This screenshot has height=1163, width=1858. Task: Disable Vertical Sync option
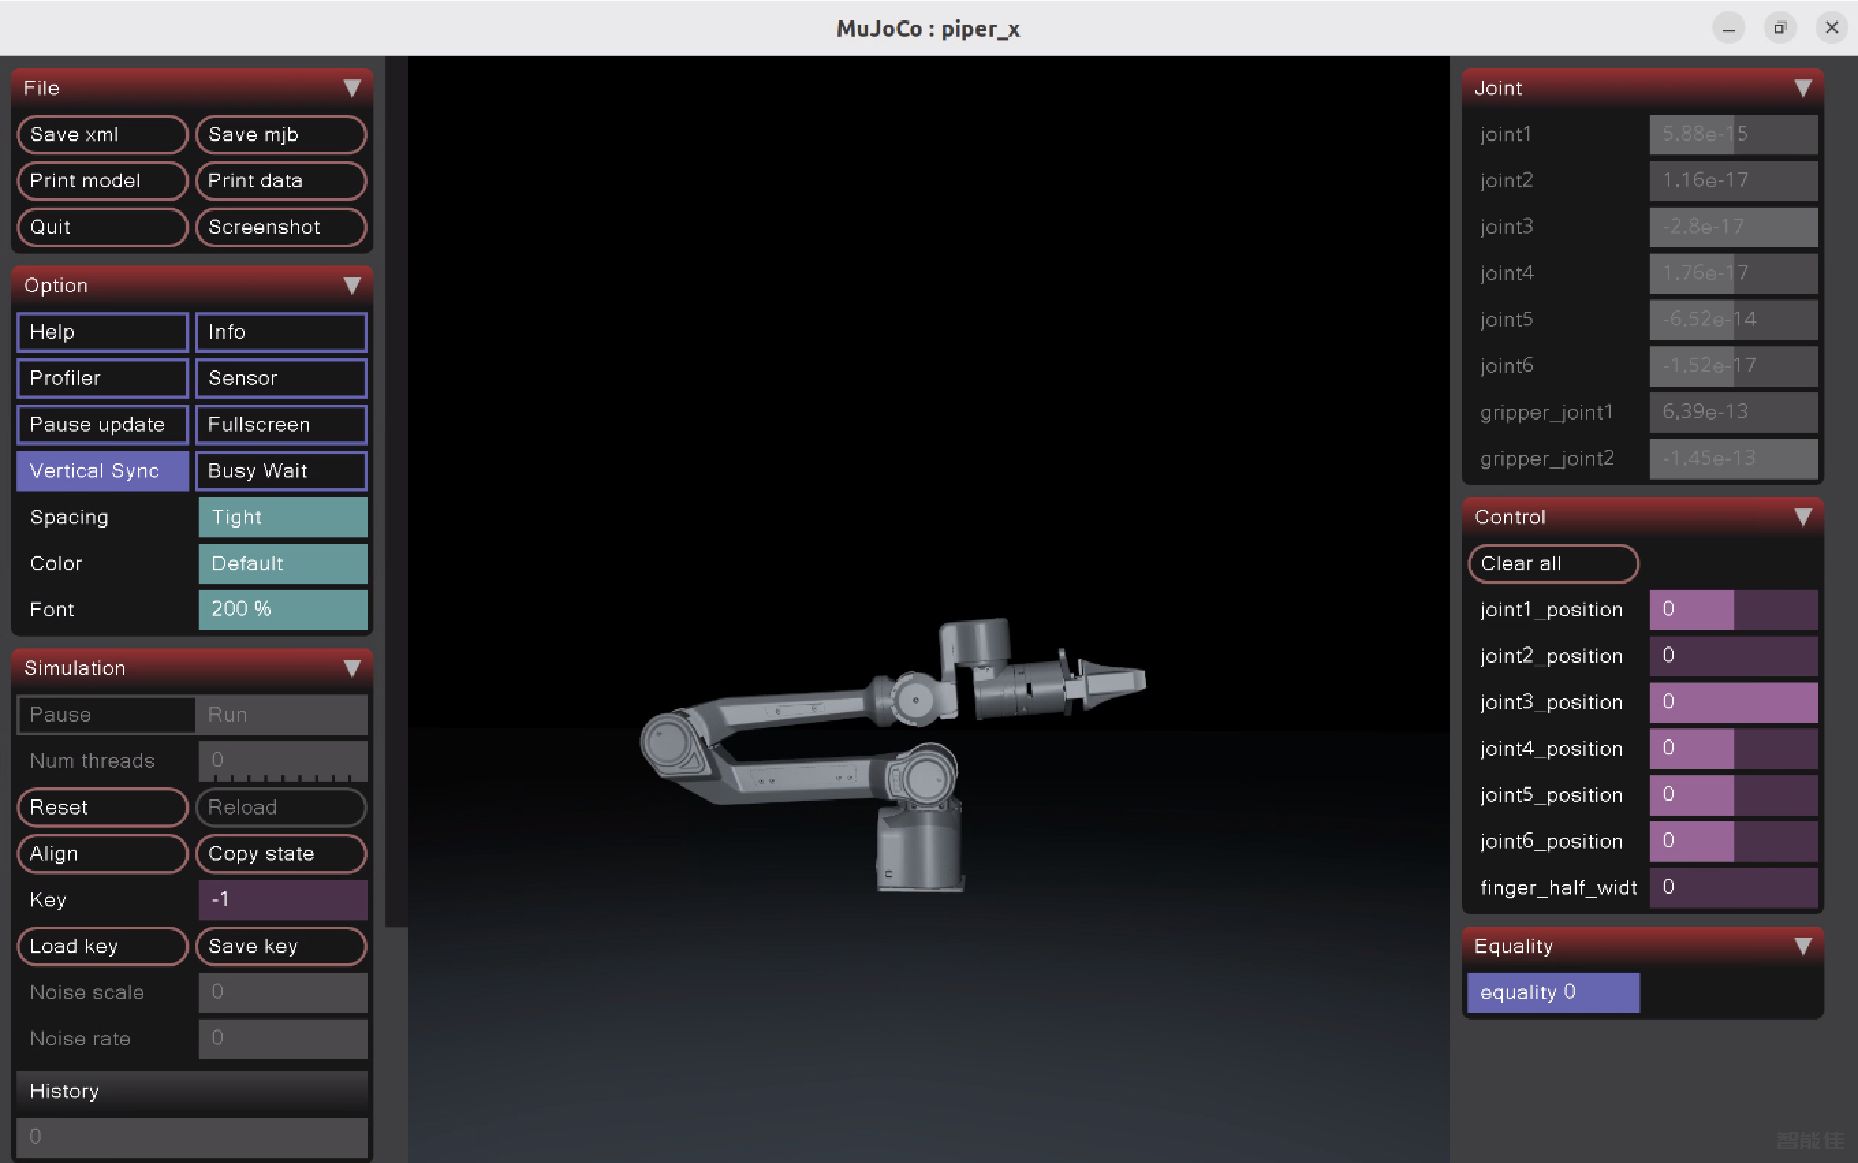[102, 471]
